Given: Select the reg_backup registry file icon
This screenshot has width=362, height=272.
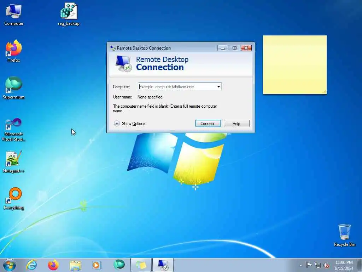Looking at the screenshot, I should (x=69, y=14).
